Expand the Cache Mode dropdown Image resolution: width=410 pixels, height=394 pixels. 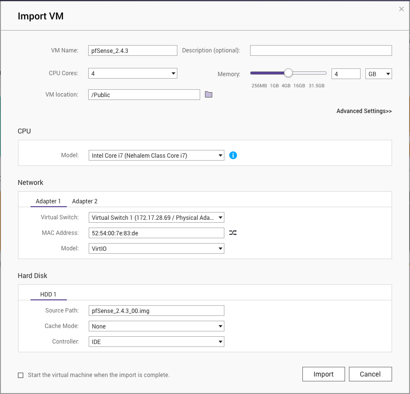[x=156, y=327]
